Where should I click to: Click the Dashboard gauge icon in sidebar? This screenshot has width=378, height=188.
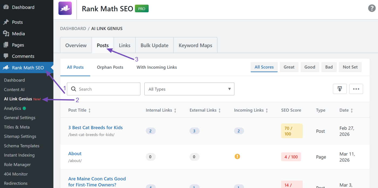(6, 7)
